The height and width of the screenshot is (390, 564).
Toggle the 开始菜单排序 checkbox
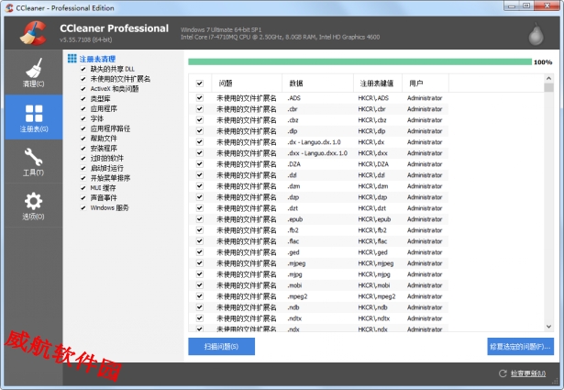(x=83, y=178)
